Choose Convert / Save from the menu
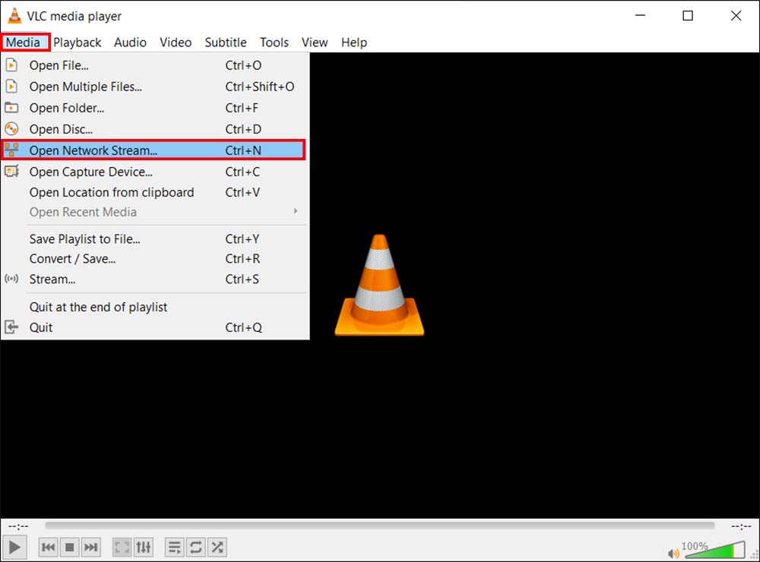 72,258
